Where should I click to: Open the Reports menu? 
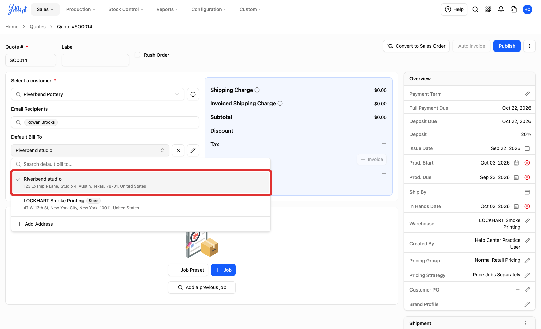pyautogui.click(x=167, y=9)
